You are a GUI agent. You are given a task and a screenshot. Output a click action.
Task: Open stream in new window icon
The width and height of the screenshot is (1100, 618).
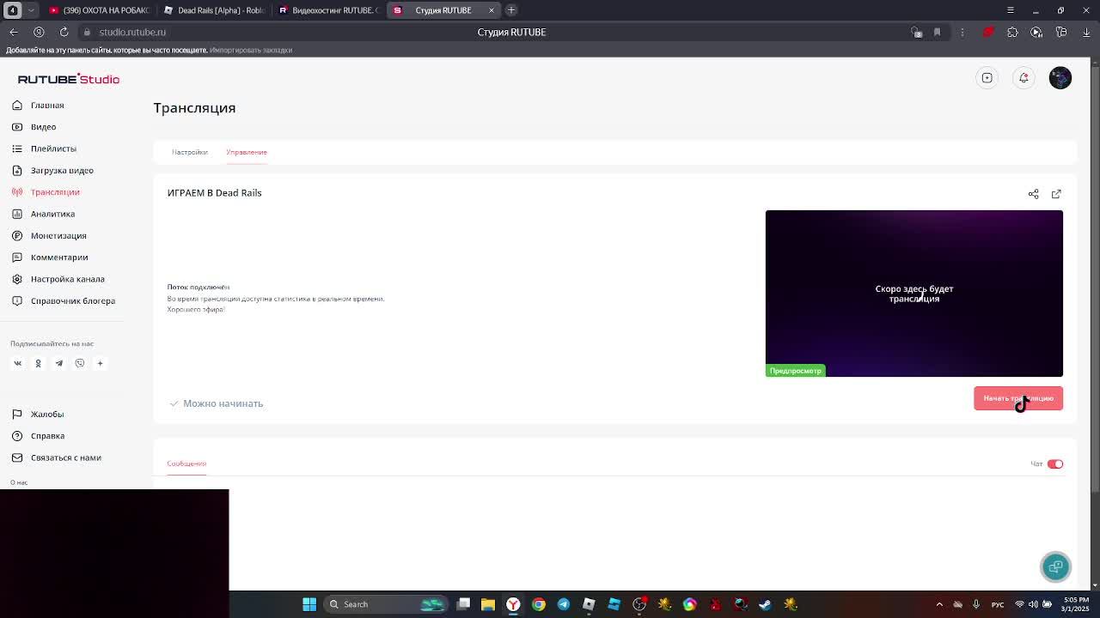click(x=1056, y=194)
